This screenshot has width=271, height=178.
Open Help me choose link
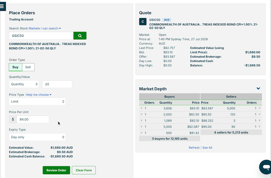coord(39,95)
